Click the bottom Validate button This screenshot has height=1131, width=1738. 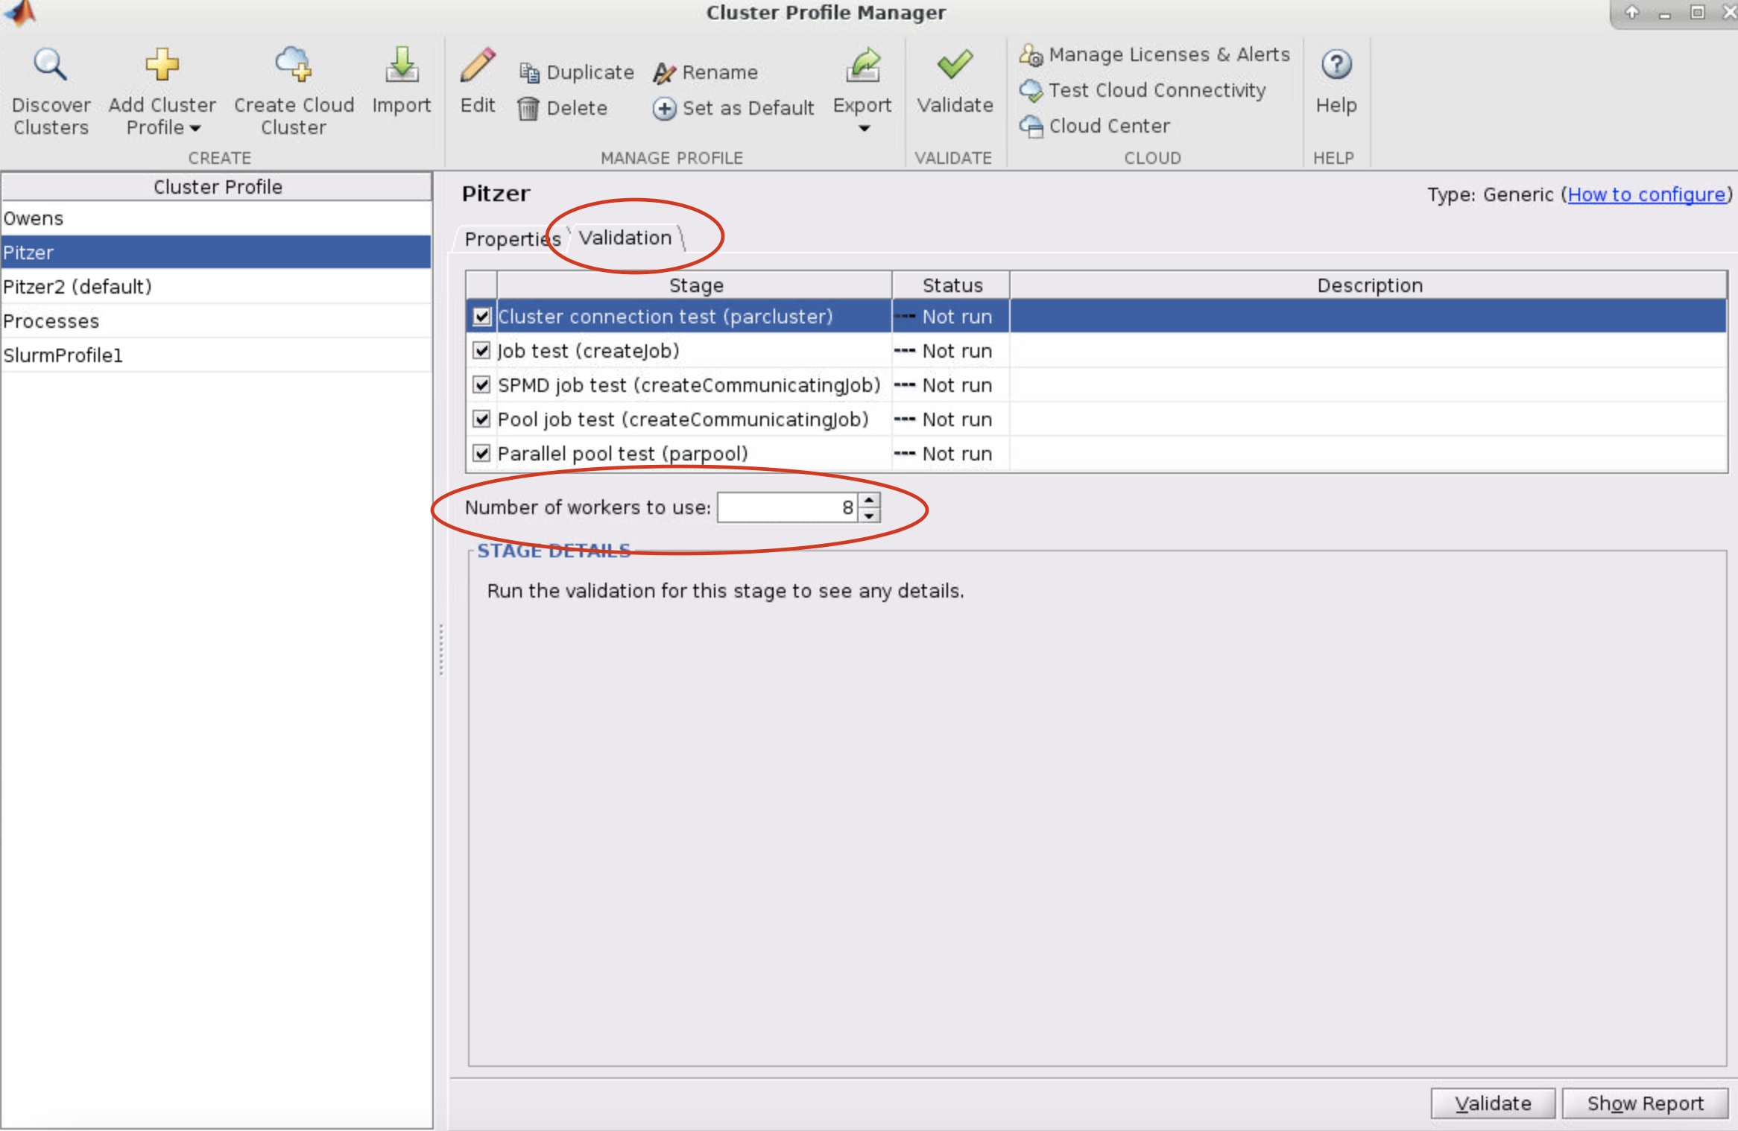click(x=1492, y=1103)
